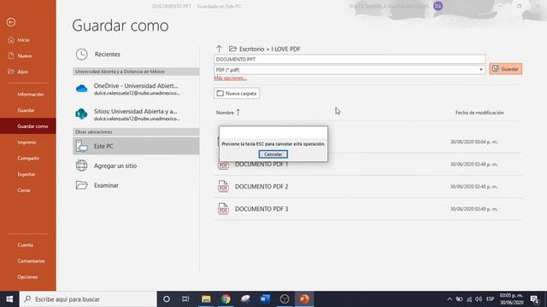Viewport: 547px width, 307px height.
Task: Create a Nueva carpeta
Action: point(237,93)
